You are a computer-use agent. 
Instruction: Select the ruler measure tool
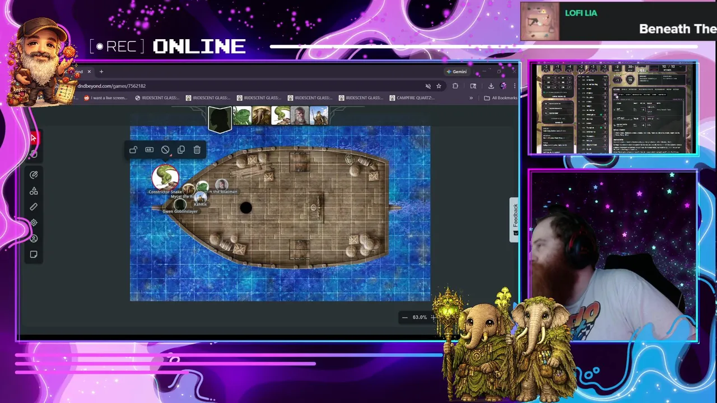coord(34,207)
